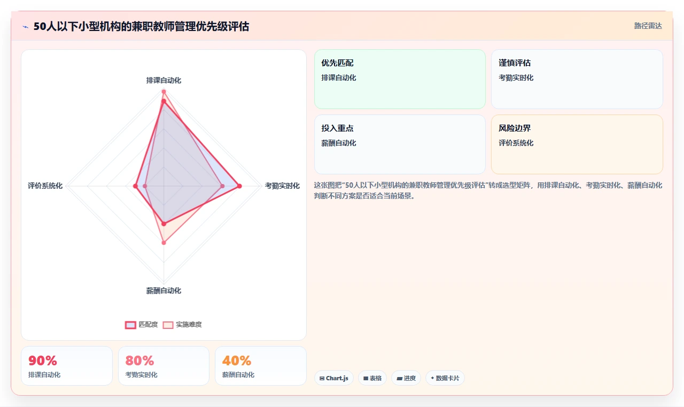Image resolution: width=684 pixels, height=407 pixels.
Task: Click the 匹配度 data point on 评价系统化 axis
Action: click(x=135, y=186)
